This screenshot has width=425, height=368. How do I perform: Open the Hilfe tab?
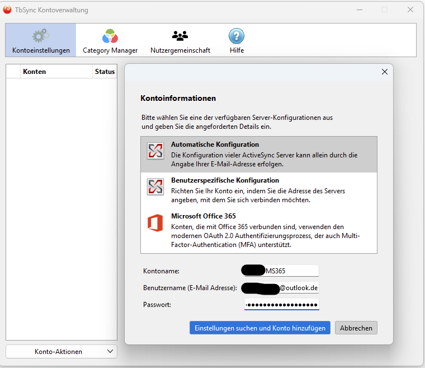(x=237, y=40)
